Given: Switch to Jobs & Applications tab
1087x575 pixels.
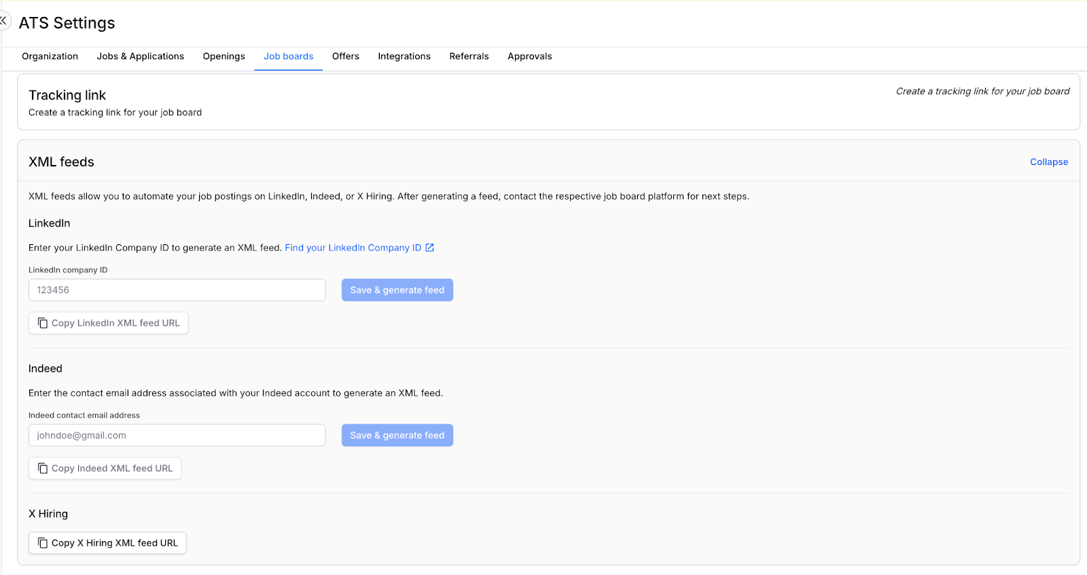Looking at the screenshot, I should (x=140, y=56).
